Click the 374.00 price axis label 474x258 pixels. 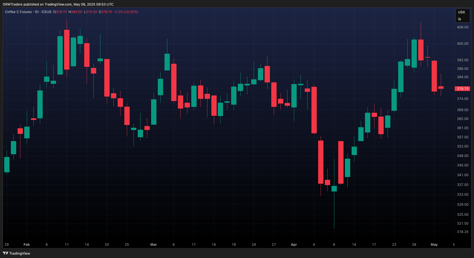point(463,99)
